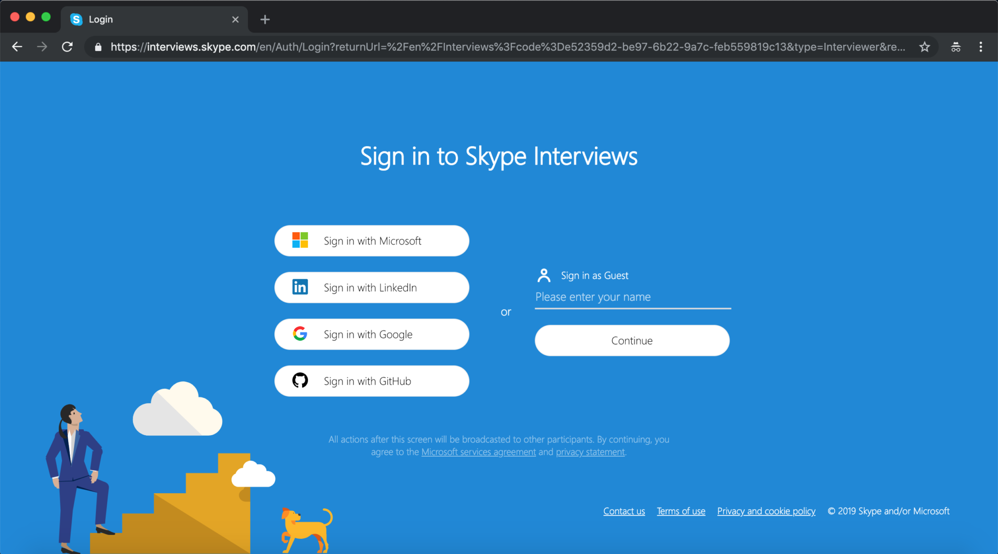
Task: Click the incognito icon in the toolbar
Action: (956, 47)
